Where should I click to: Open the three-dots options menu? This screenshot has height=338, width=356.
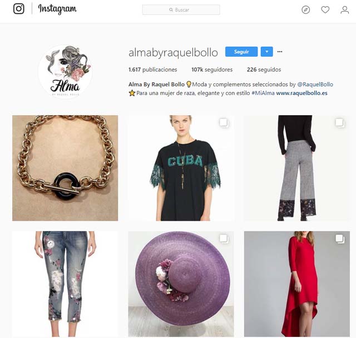(280, 52)
